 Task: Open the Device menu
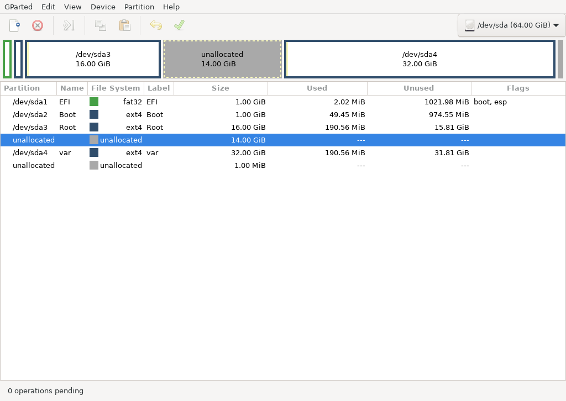tap(103, 7)
